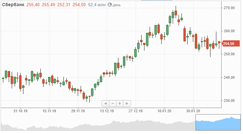Click the Сбербанк ticker title

[x=13, y=5]
